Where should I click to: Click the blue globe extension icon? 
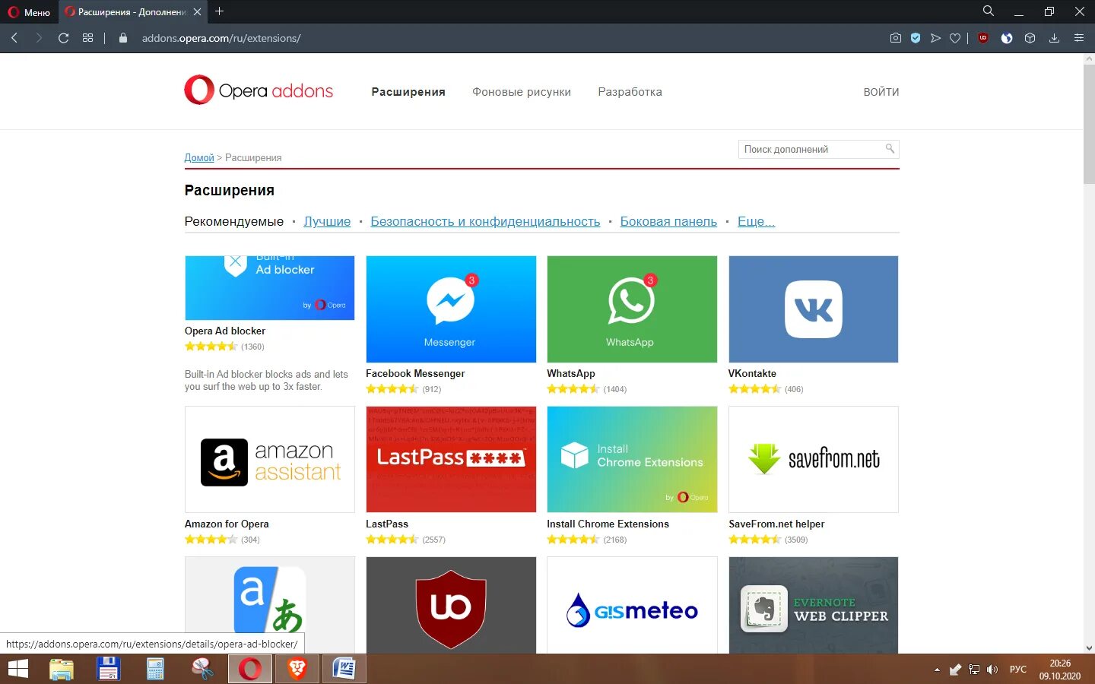pyautogui.click(x=1007, y=38)
